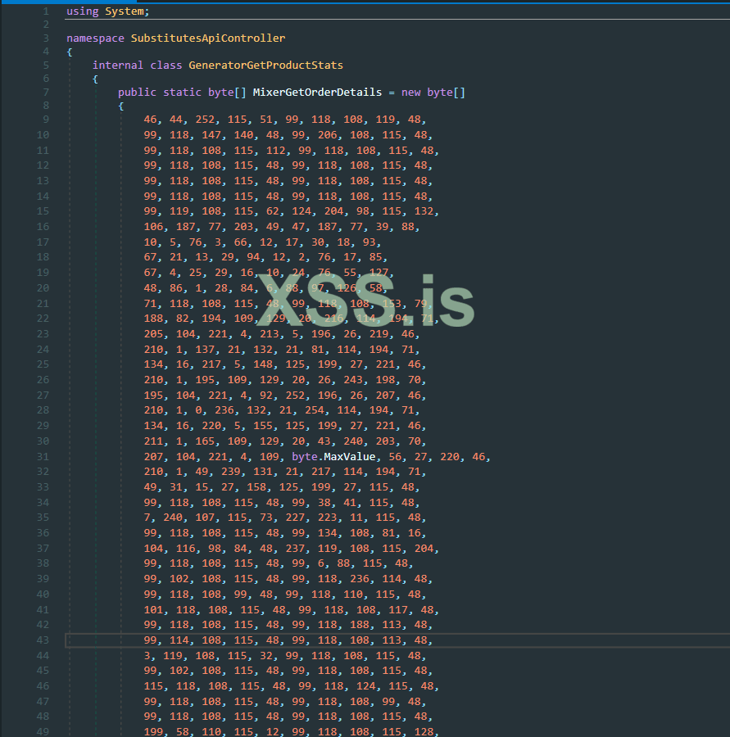Click value 158 on line 33
The height and width of the screenshot is (737, 730).
[x=256, y=487]
